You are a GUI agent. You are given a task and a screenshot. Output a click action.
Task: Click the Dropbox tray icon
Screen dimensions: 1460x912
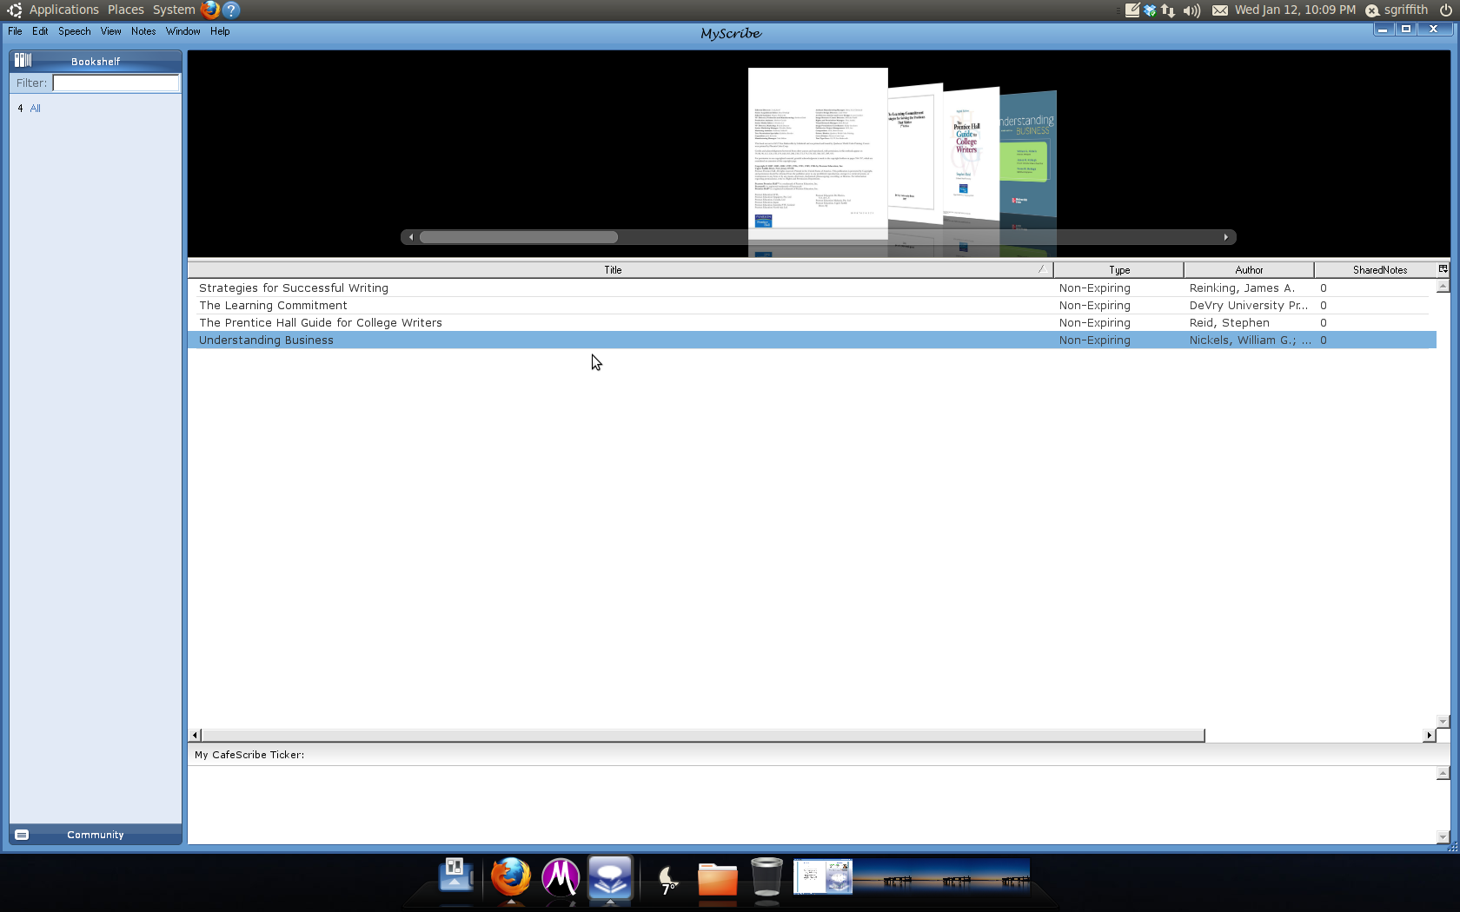(x=1150, y=10)
